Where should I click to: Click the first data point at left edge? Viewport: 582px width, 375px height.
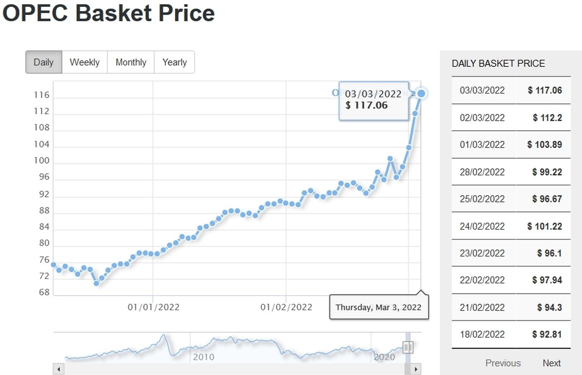pos(54,264)
